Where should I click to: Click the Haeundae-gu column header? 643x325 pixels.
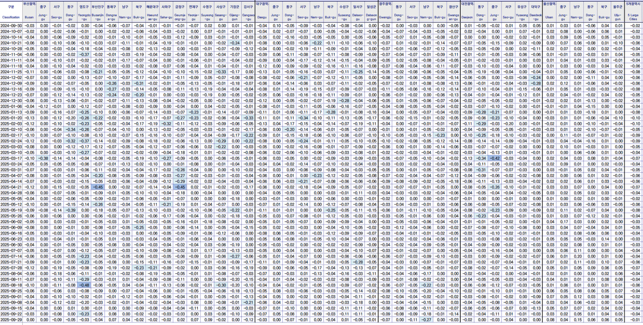coord(152,17)
